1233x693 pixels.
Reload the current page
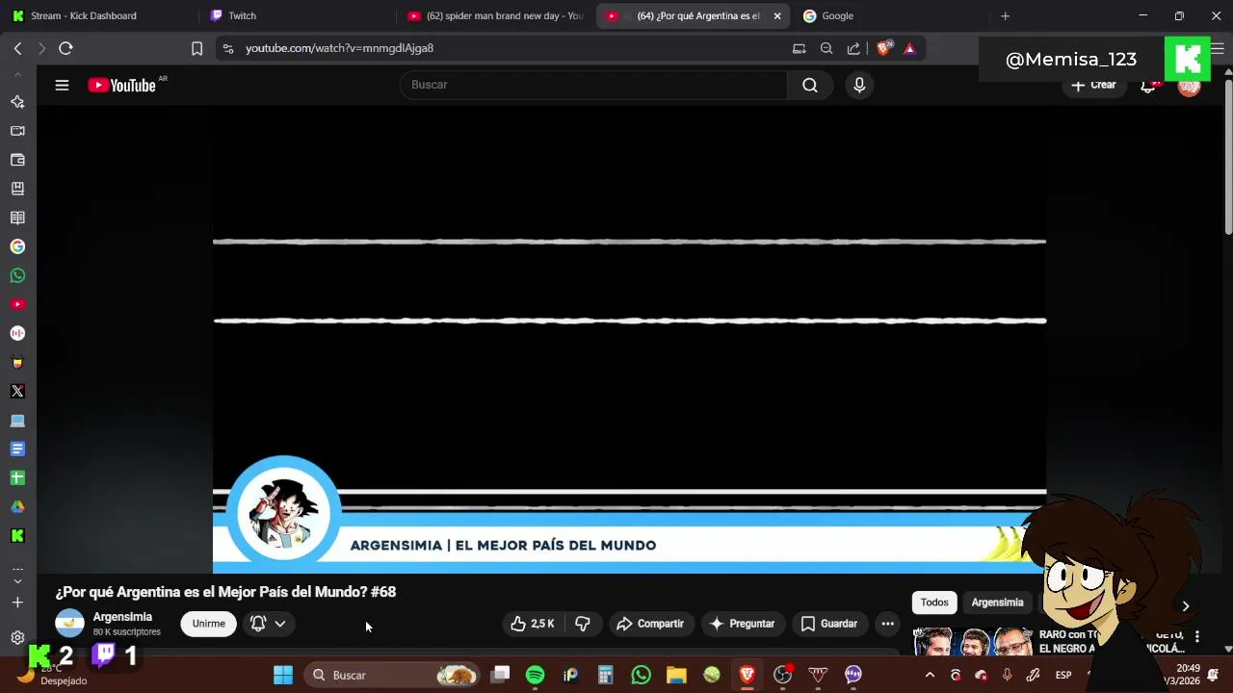[66, 48]
